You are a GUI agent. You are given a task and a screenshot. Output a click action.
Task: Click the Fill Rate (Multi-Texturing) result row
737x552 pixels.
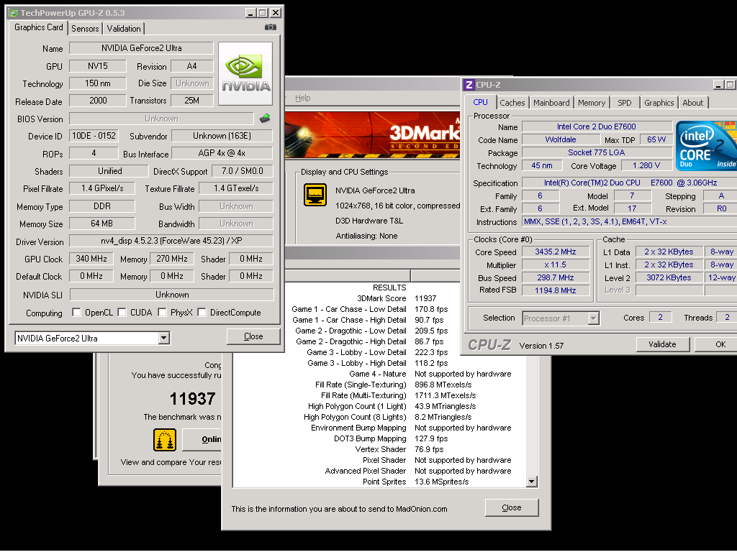point(398,396)
